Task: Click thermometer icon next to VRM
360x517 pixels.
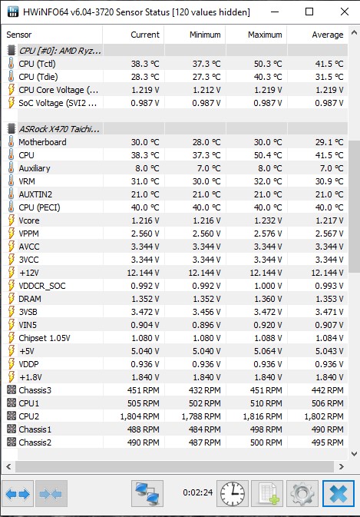Action: 12,181
